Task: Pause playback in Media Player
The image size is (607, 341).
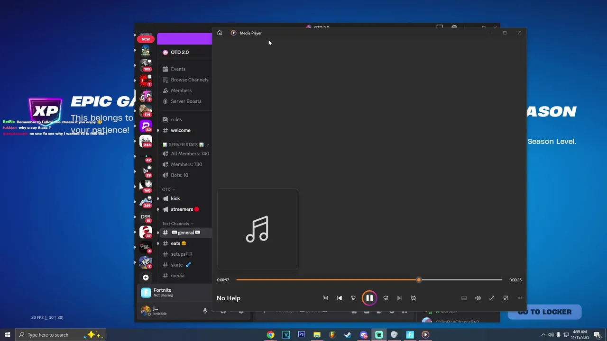Action: point(369,298)
